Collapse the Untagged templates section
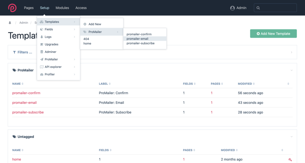Image resolution: width=305 pixels, height=163 pixels. coord(291,137)
